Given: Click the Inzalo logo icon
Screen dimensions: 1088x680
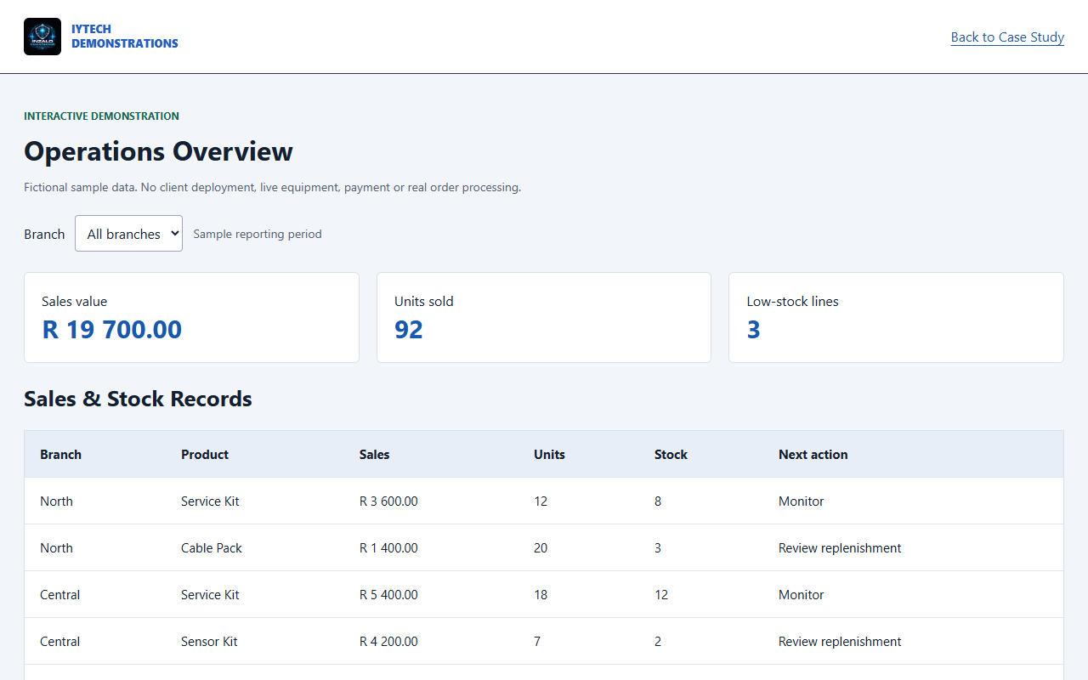Looking at the screenshot, I should pyautogui.click(x=42, y=37).
